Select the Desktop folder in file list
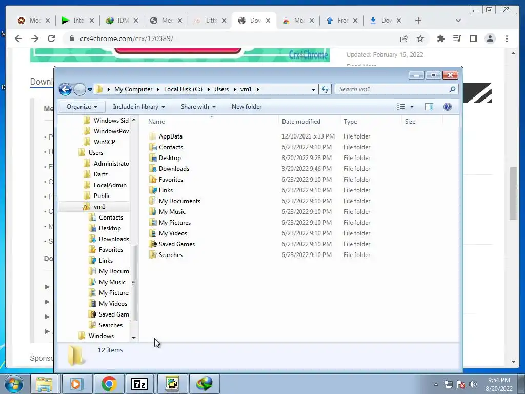Viewport: 525px width, 394px height. [x=170, y=158]
